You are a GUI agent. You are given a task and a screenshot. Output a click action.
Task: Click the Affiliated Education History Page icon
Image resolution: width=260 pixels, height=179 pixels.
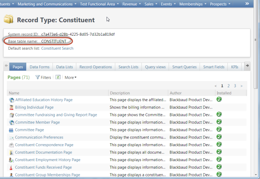coord(12,100)
